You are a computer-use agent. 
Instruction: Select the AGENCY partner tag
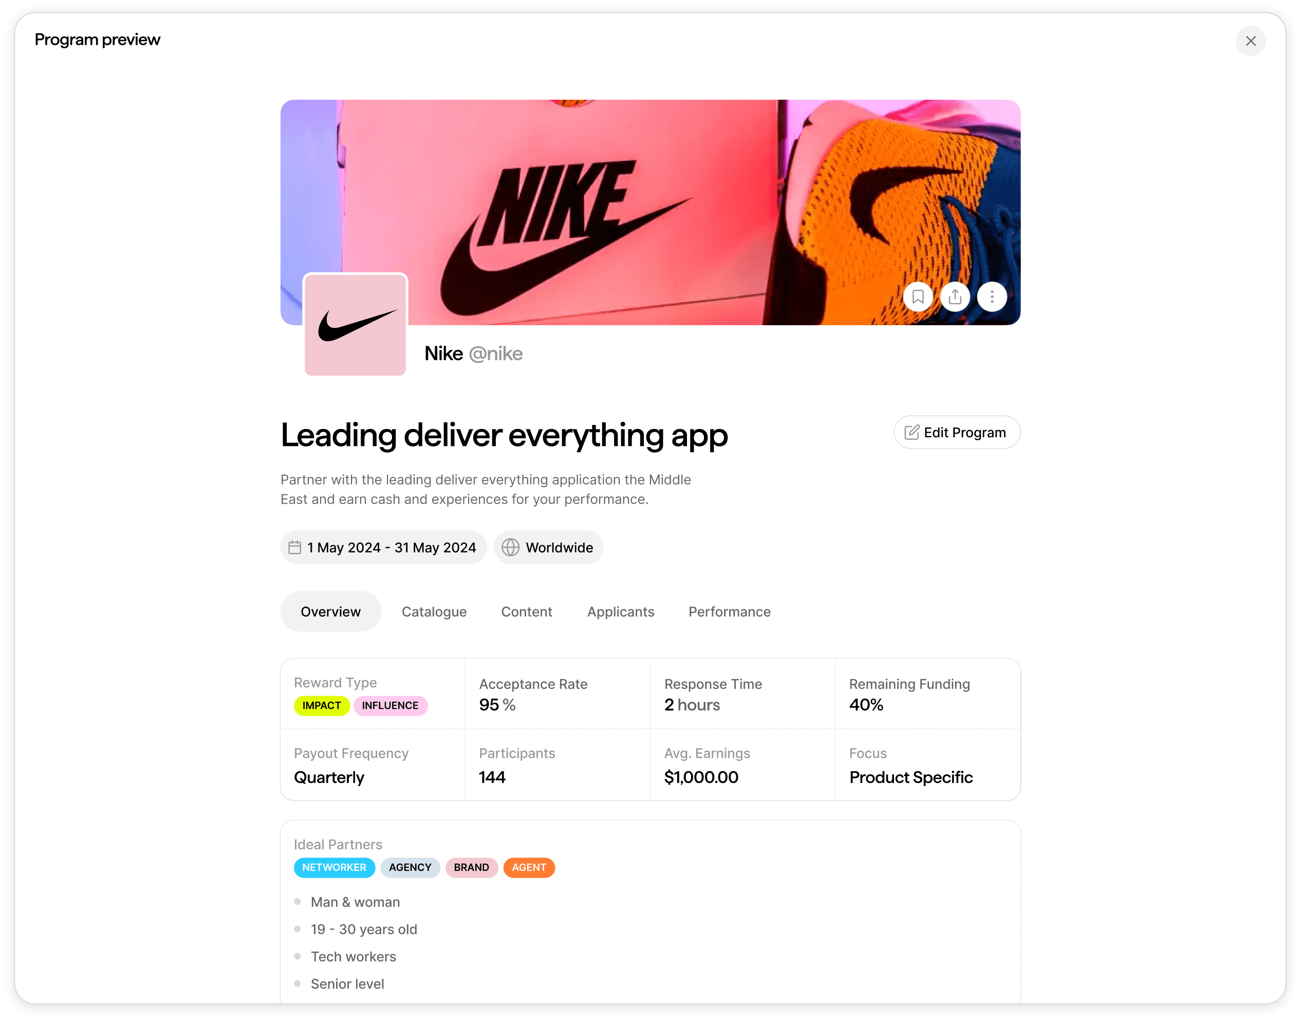click(410, 867)
